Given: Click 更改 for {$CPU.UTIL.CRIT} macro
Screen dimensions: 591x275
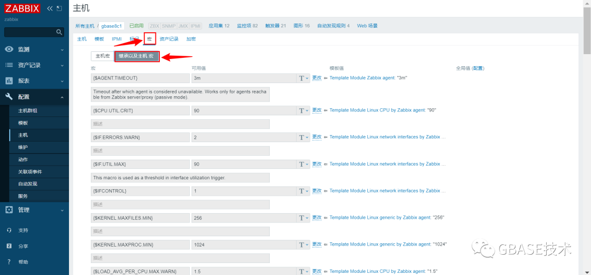Looking at the screenshot, I should coord(317,110).
